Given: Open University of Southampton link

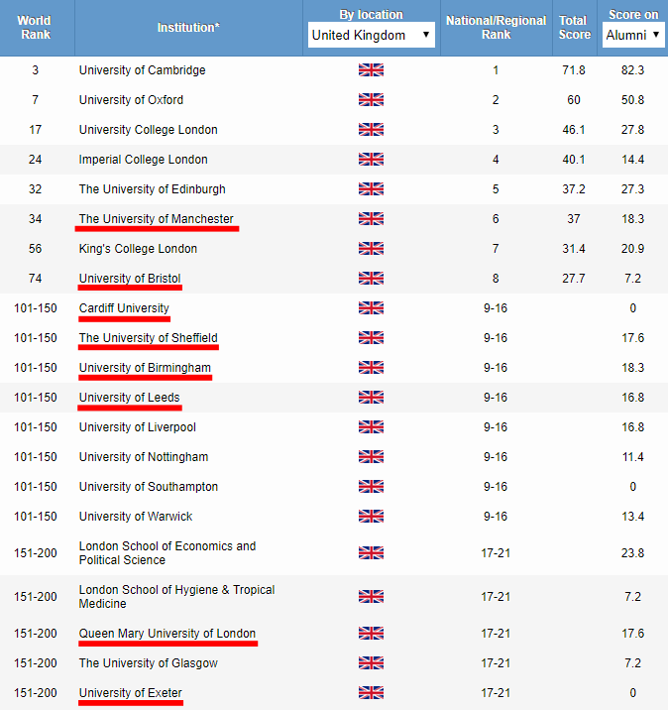Looking at the screenshot, I should click(149, 486).
